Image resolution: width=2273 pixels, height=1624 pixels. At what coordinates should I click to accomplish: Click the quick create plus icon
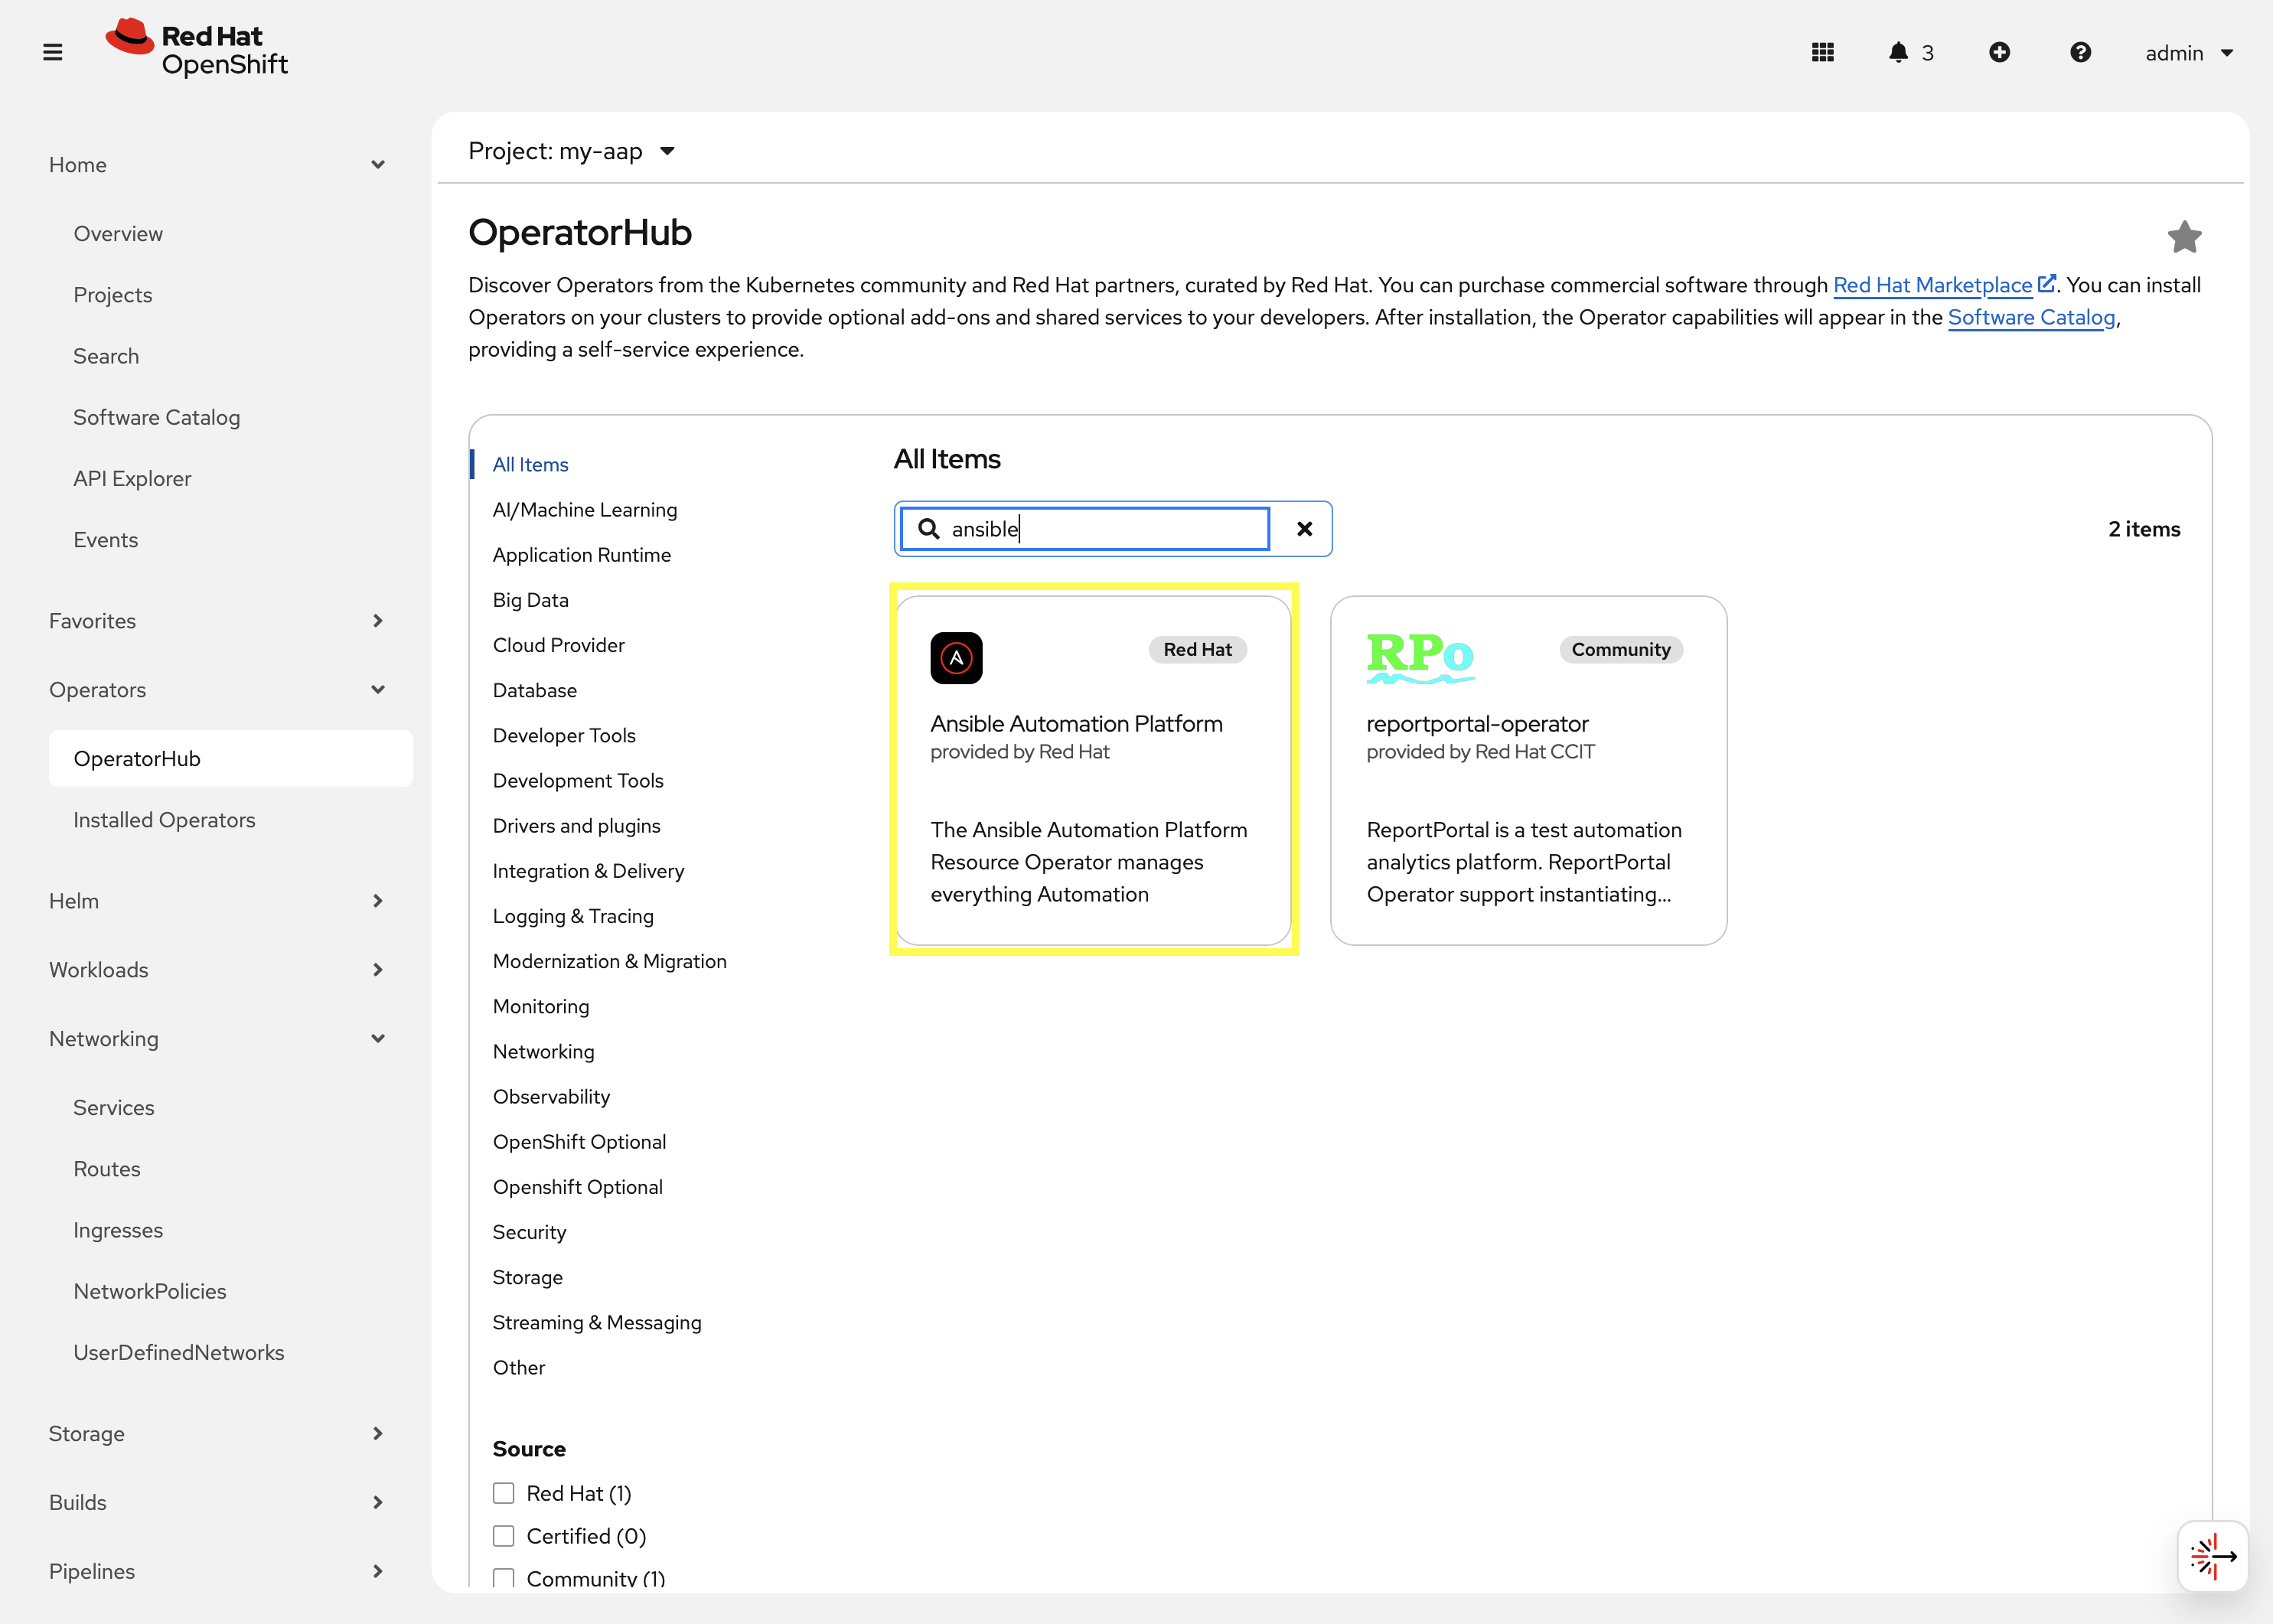coord(2000,52)
